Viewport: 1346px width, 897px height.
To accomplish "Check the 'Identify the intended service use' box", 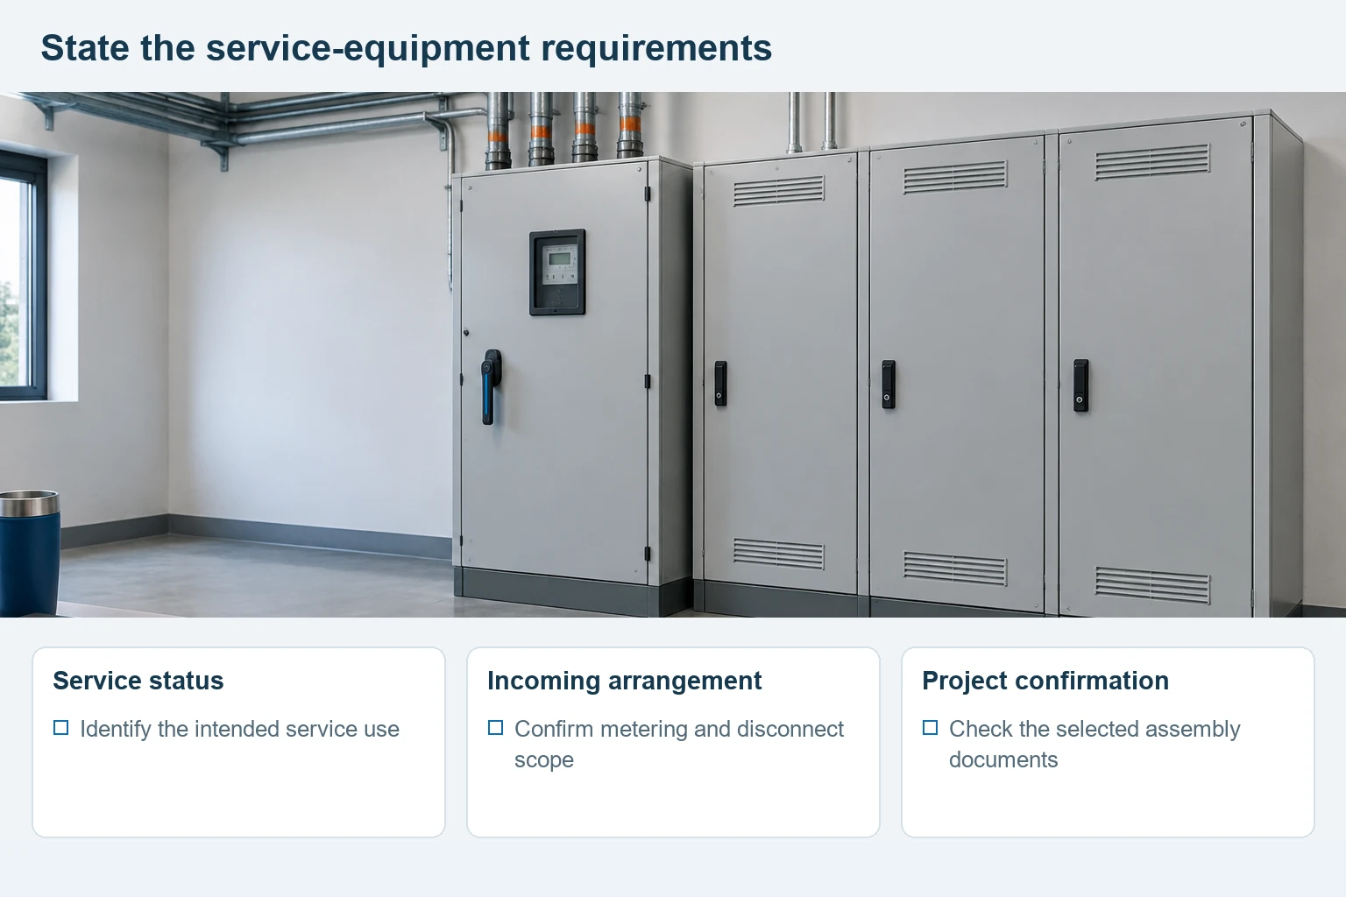I will [60, 728].
